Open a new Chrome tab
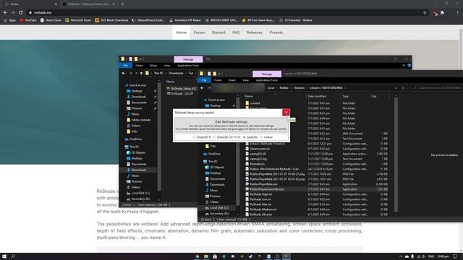Screen dimensions: 463x260 [x=122, y=4]
